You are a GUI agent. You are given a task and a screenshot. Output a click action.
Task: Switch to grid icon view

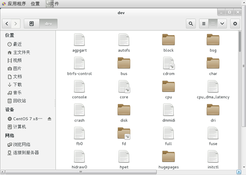point(213,24)
